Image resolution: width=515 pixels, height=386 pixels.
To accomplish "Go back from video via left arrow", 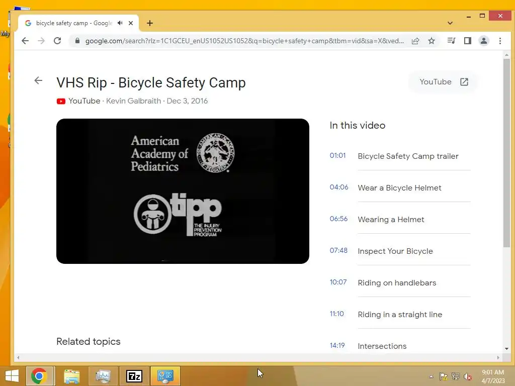I will click(x=38, y=80).
